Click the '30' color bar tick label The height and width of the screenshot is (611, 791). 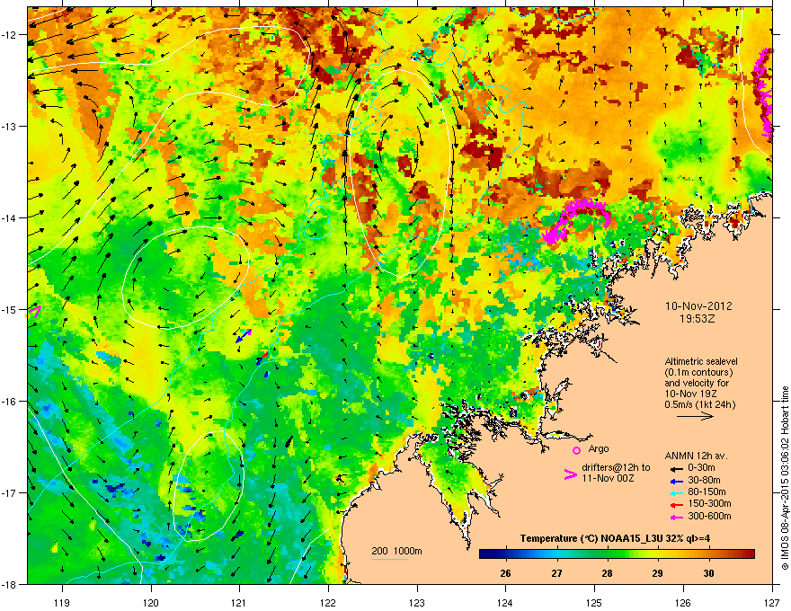click(x=709, y=573)
